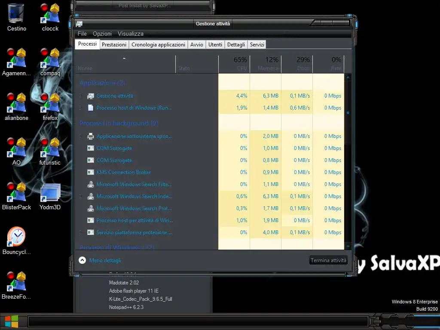Expand the Servizio piattaforma protezione row
The height and width of the screenshot is (330, 440).
tap(81, 232)
